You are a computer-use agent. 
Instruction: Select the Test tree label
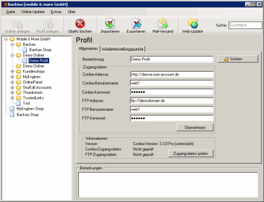tap(26, 103)
